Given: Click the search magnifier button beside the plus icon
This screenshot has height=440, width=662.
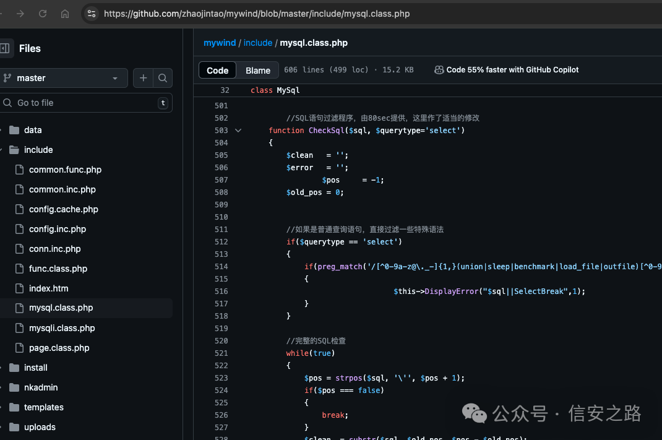Looking at the screenshot, I should 163,78.
